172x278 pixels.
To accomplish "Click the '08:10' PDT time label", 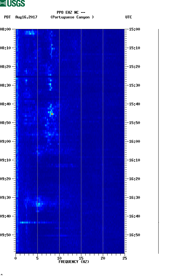I will 6,48.
